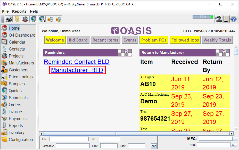Click the '...' button beside MFG field
Screen dimensions: 239x150
[235, 139]
